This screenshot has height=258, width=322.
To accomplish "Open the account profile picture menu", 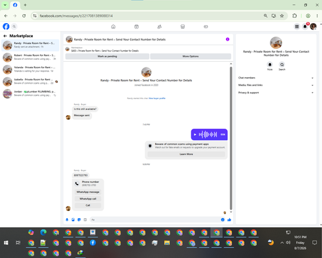I will [x=313, y=26].
